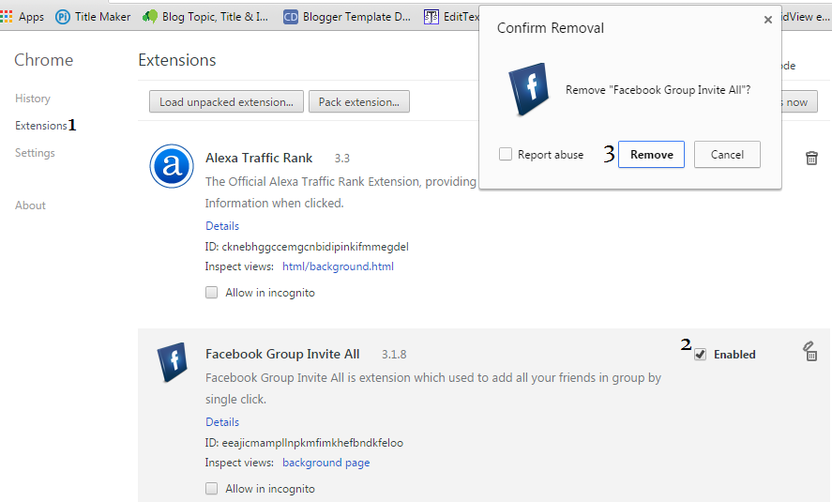Allow Facebook Group Invite All in incognito
The width and height of the screenshot is (832, 502).
point(212,489)
